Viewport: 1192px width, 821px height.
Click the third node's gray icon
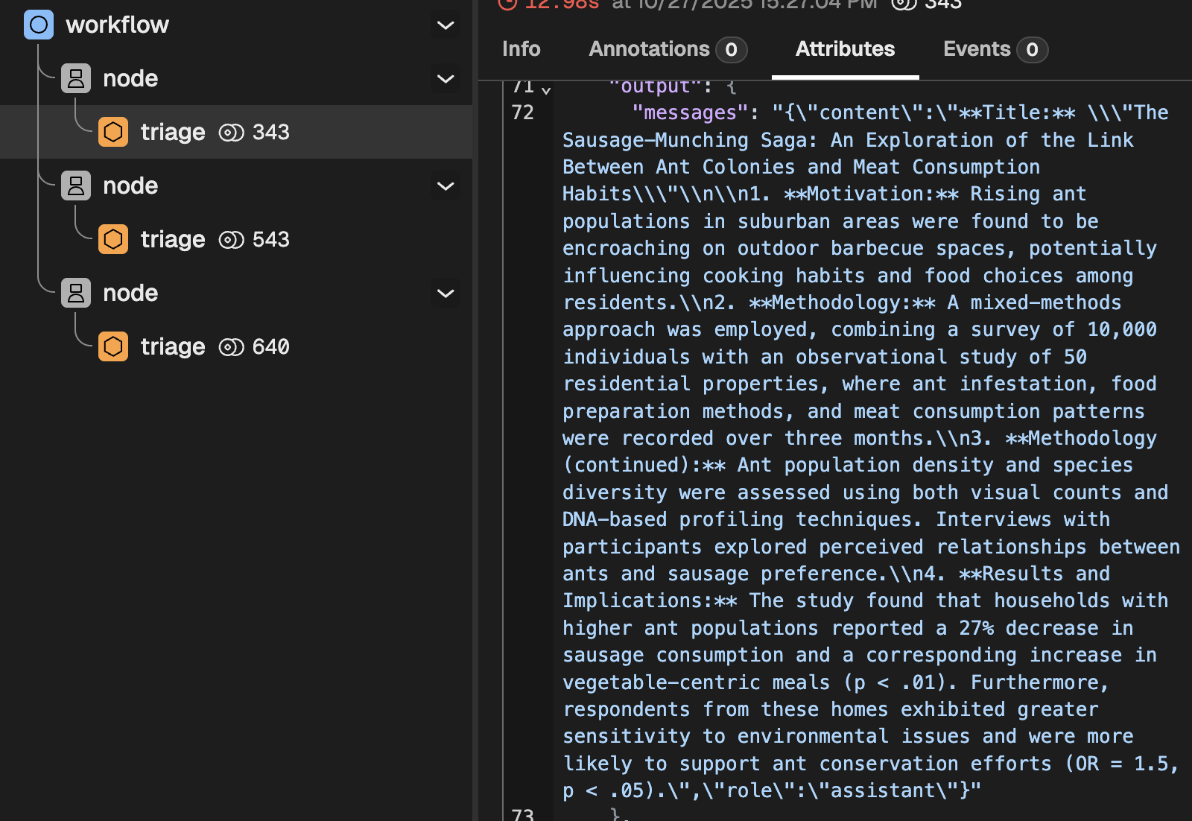76,293
